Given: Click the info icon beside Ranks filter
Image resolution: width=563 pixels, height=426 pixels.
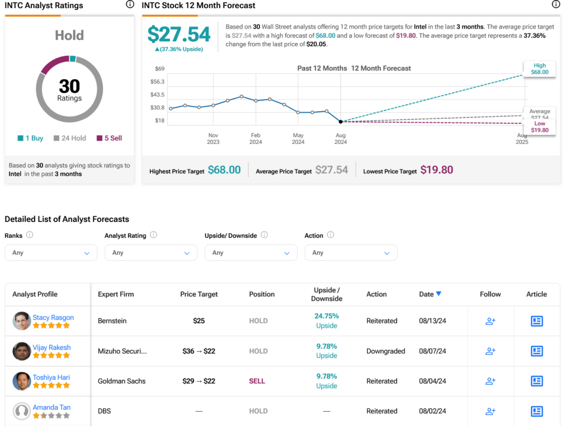Looking at the screenshot, I should click(30, 235).
